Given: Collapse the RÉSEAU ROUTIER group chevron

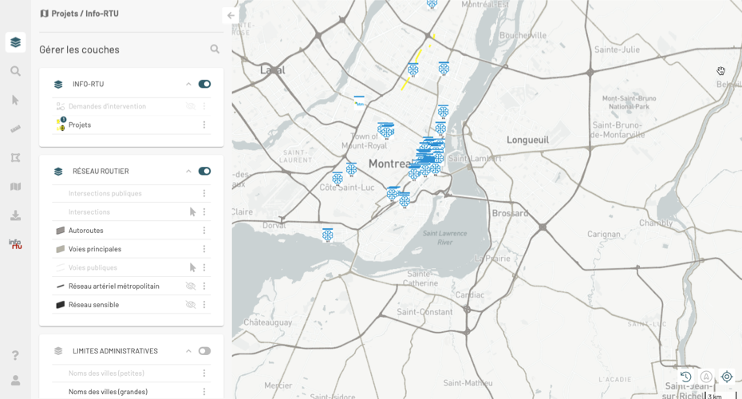Looking at the screenshot, I should 189,172.
